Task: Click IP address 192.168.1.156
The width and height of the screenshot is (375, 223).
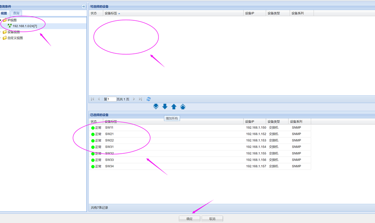Action: pos(256,160)
